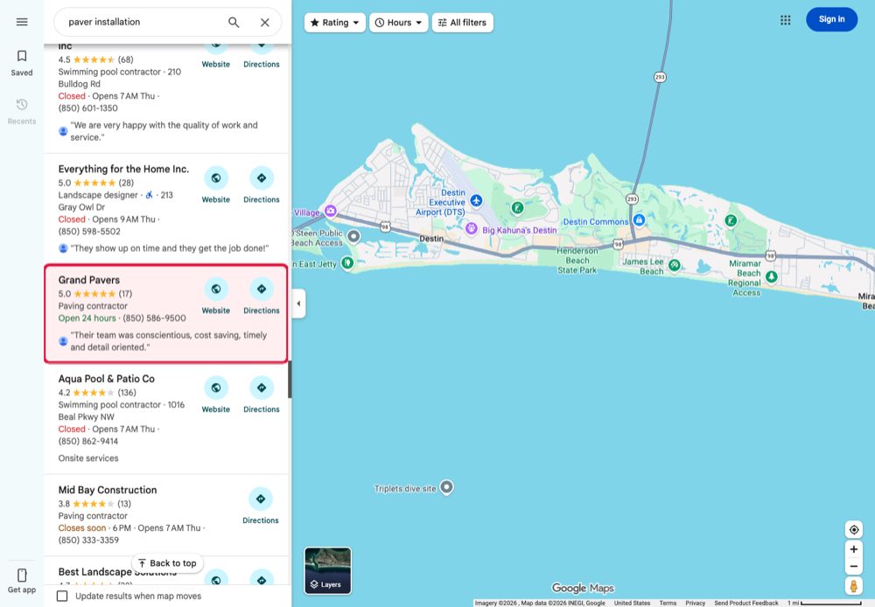The height and width of the screenshot is (607, 875).
Task: Open the Layers map thumbnail
Action: pyautogui.click(x=327, y=571)
